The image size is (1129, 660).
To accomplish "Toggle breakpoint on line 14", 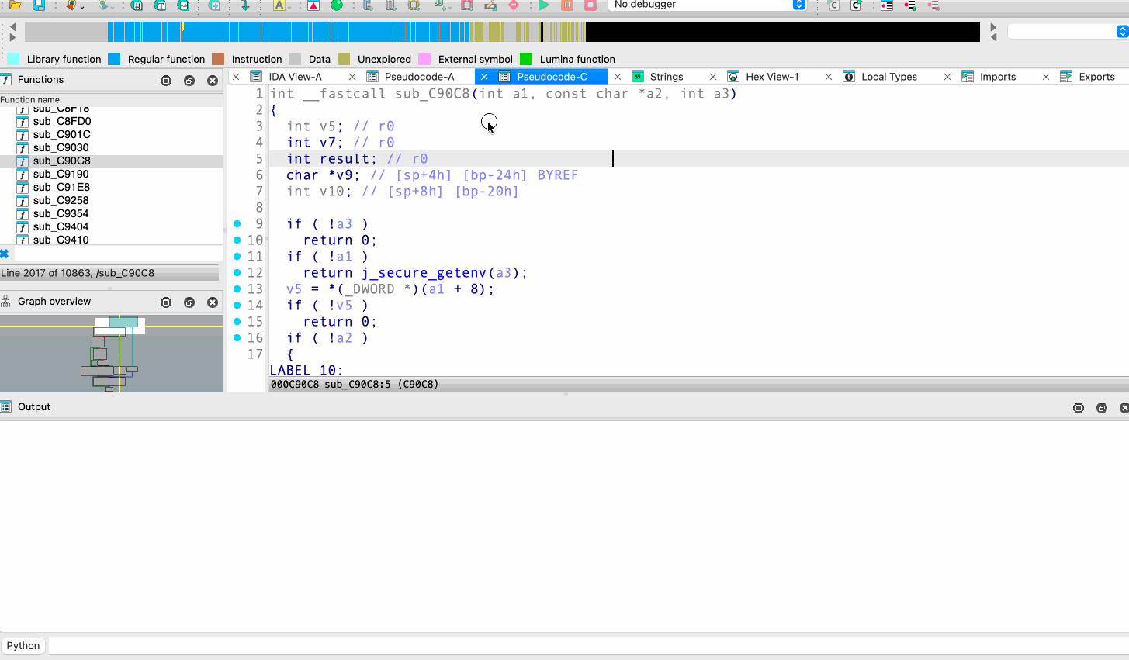I will click(x=237, y=305).
